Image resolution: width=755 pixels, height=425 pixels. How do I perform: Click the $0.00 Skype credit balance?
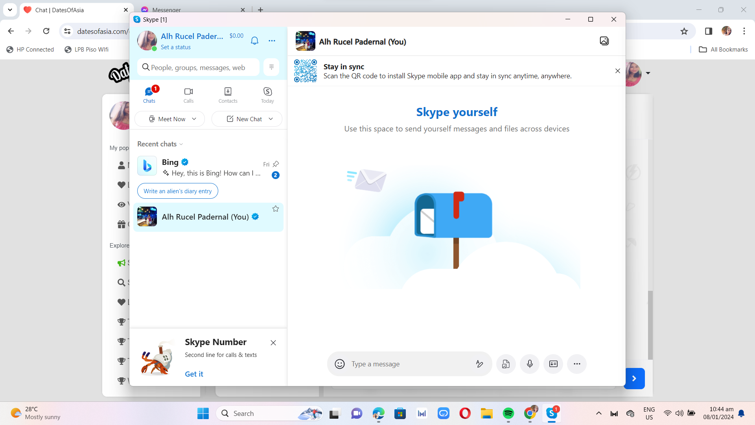pyautogui.click(x=236, y=36)
